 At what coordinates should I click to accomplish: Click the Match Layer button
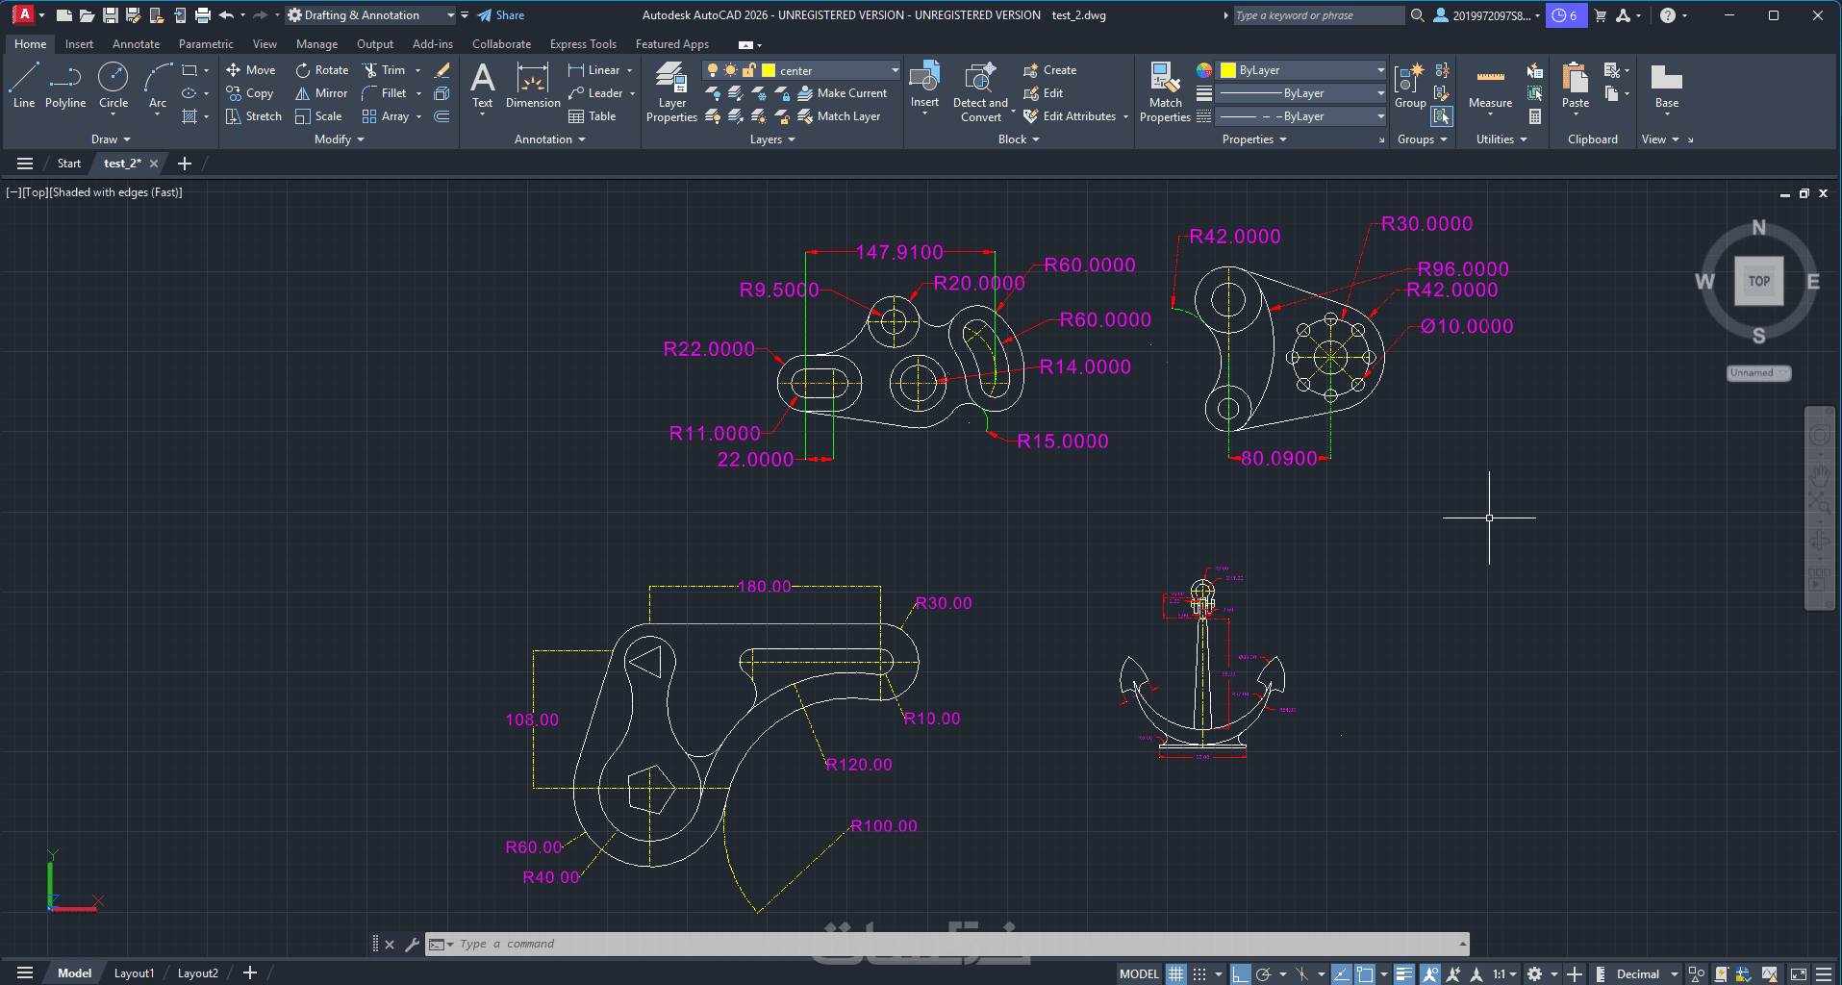[x=840, y=116]
